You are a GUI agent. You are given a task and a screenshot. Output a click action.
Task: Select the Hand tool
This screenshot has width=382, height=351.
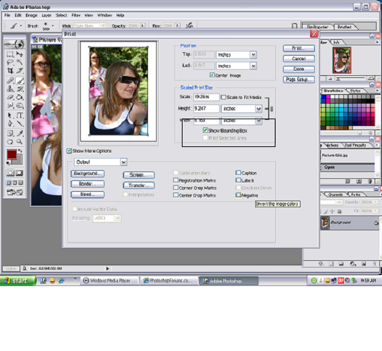[10, 142]
